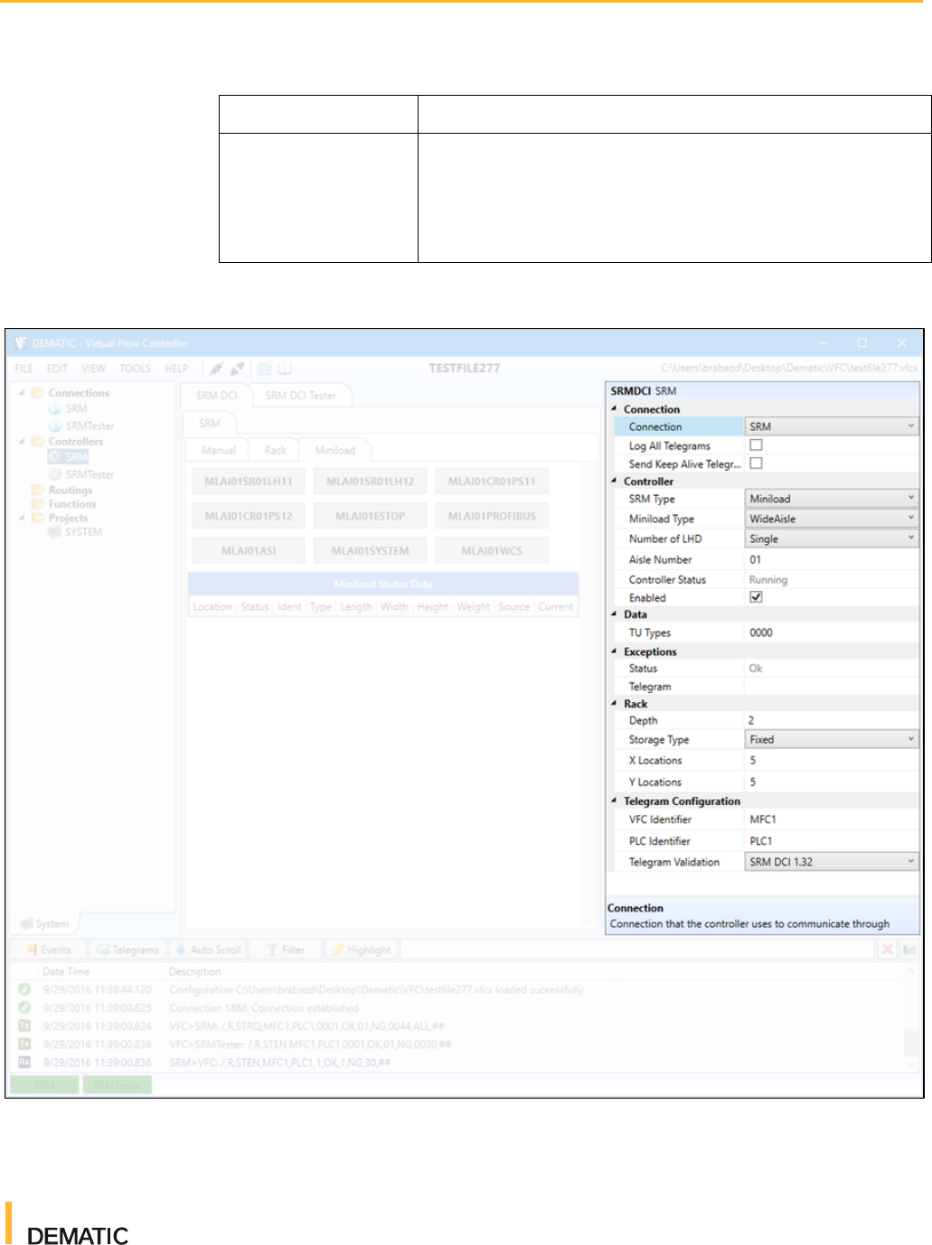The height and width of the screenshot is (1245, 932).
Task: Open the TOOLS menu
Action: tap(136, 369)
